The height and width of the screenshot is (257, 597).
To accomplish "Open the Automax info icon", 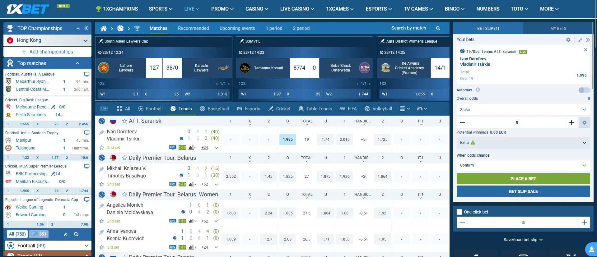I will [x=478, y=90].
